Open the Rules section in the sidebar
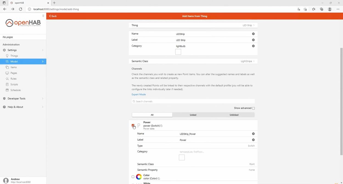 tap(13, 79)
